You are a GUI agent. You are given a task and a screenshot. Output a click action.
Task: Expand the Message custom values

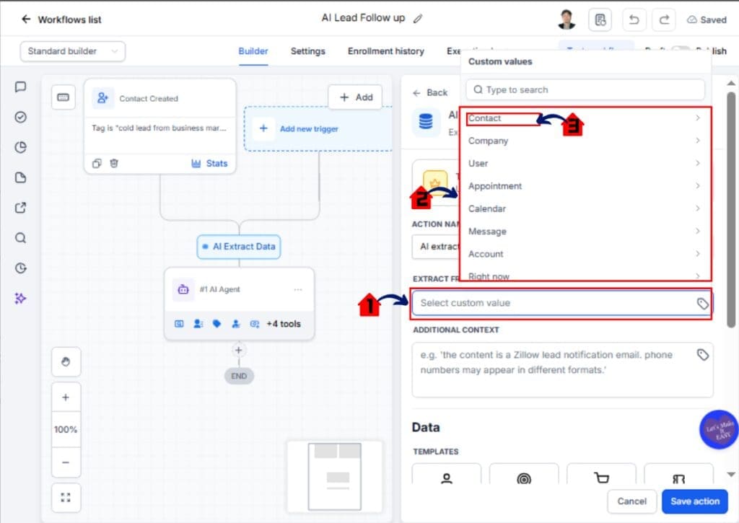tap(585, 232)
